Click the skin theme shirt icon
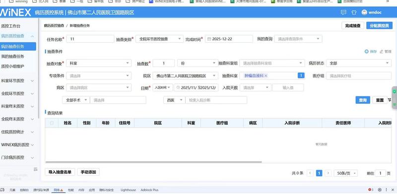The height and width of the screenshot is (194, 397). point(354,12)
